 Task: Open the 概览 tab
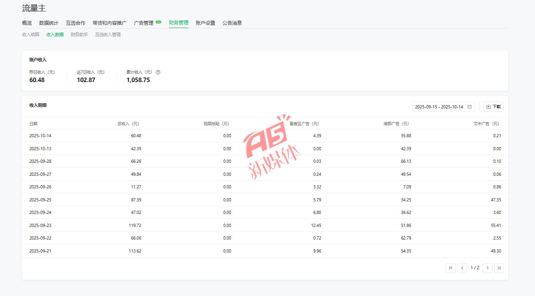[x=27, y=23]
